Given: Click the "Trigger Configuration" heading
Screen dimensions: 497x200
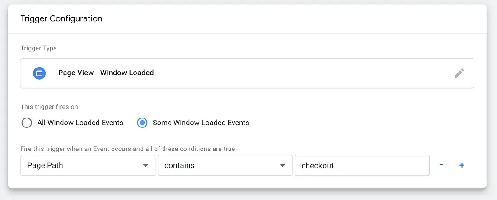Looking at the screenshot, I should point(61,18).
